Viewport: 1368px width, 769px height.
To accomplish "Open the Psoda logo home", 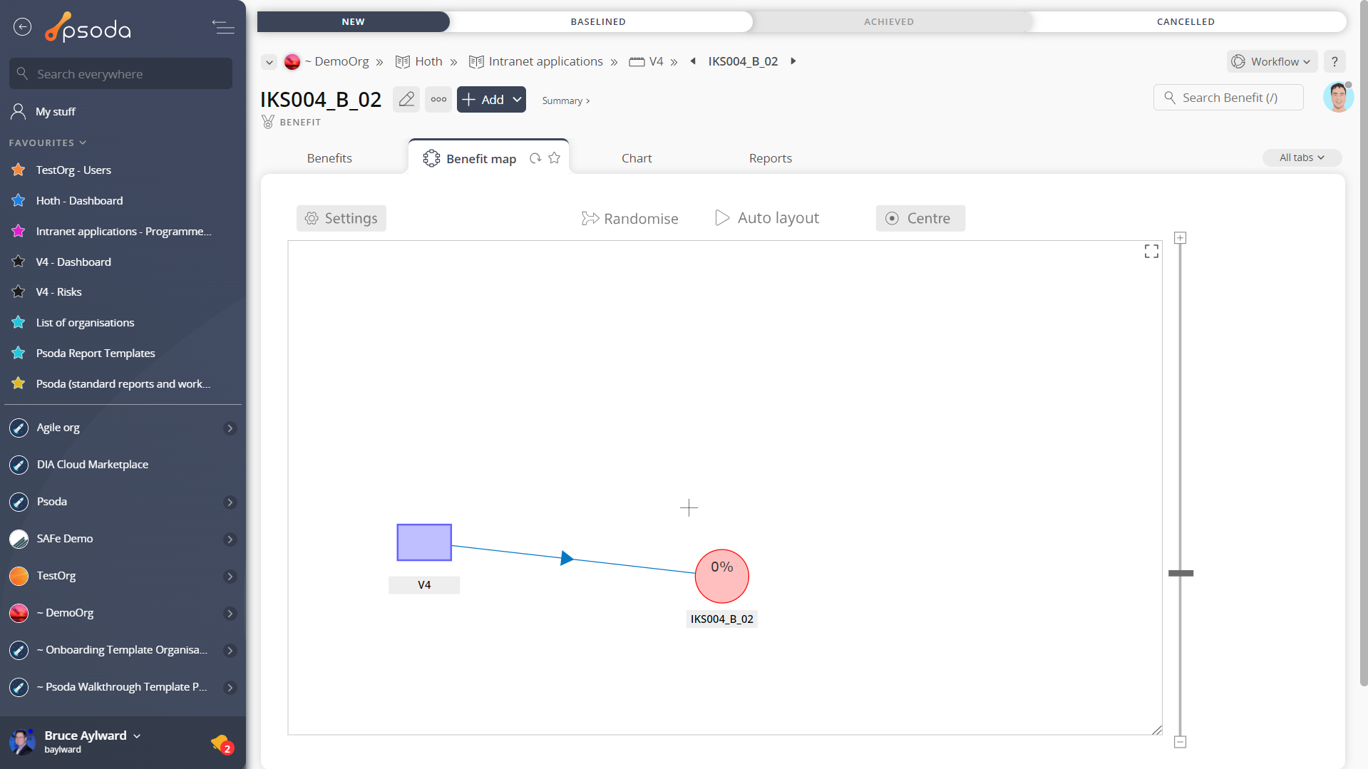I will [x=88, y=28].
